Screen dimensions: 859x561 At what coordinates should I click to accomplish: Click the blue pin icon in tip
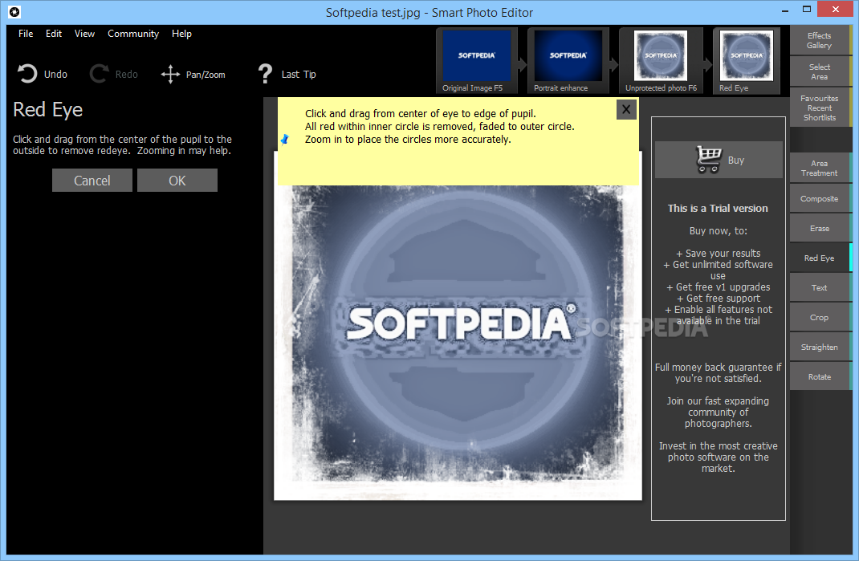pyautogui.click(x=284, y=139)
